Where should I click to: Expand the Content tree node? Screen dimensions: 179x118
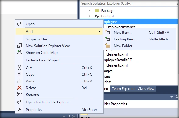coord(89,16)
